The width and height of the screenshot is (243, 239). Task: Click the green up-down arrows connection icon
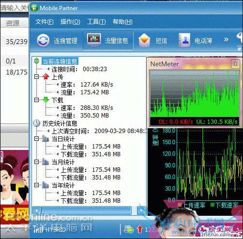tap(37, 61)
